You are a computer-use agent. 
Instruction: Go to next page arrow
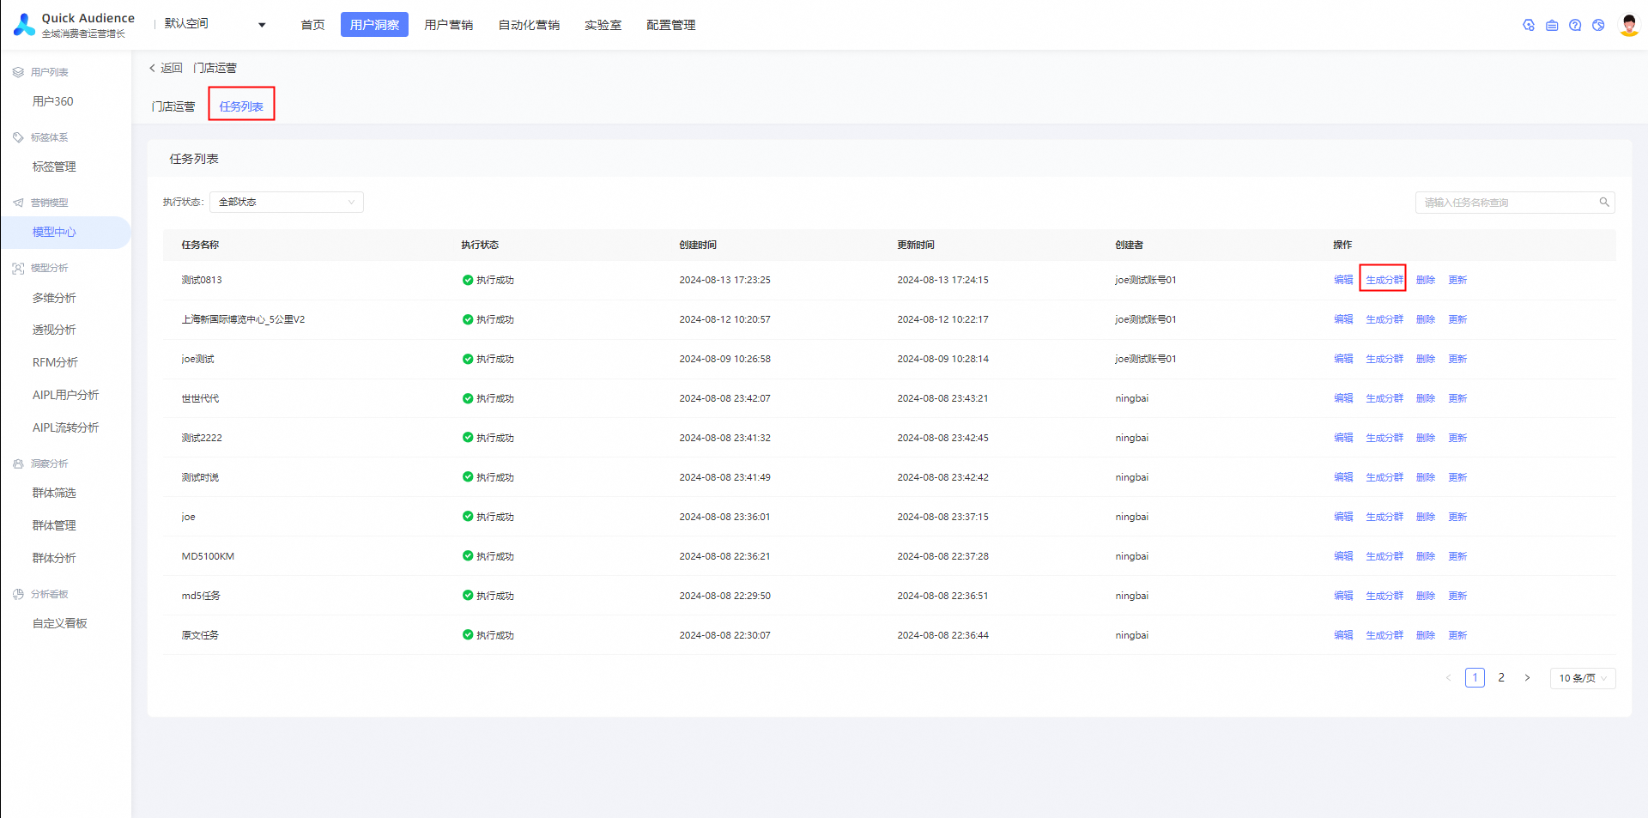coord(1527,678)
